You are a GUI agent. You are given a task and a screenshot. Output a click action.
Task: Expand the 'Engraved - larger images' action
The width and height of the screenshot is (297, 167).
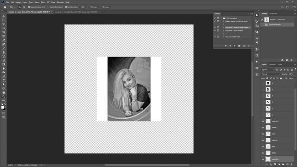[224, 31]
